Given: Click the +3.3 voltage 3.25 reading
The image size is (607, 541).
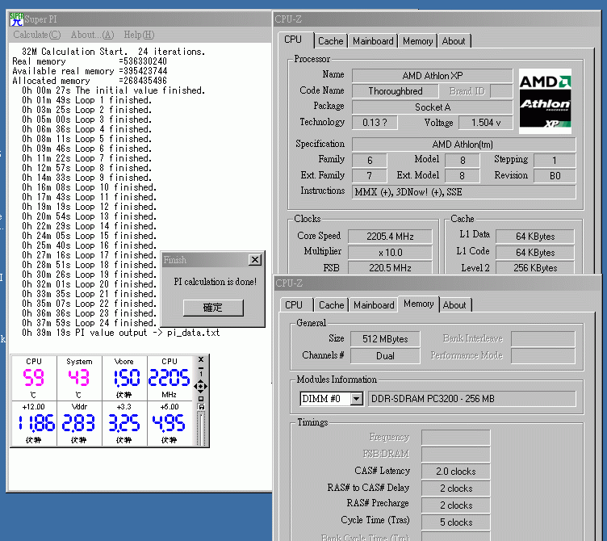Looking at the screenshot, I should tap(124, 423).
